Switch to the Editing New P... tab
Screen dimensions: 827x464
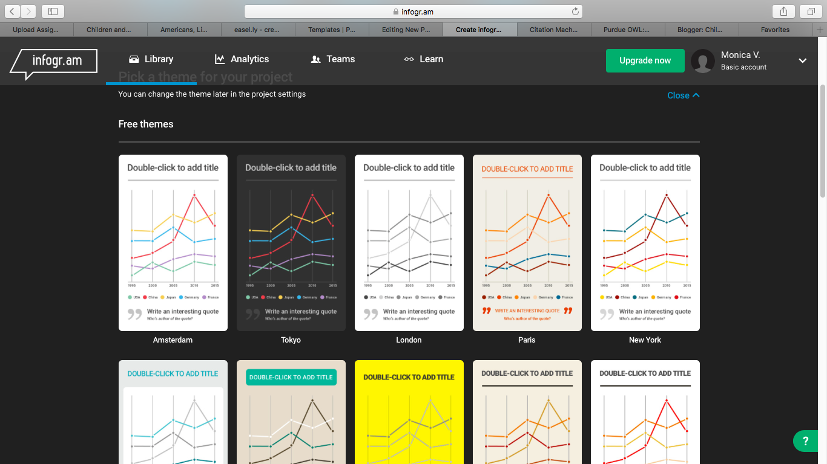coord(406,30)
